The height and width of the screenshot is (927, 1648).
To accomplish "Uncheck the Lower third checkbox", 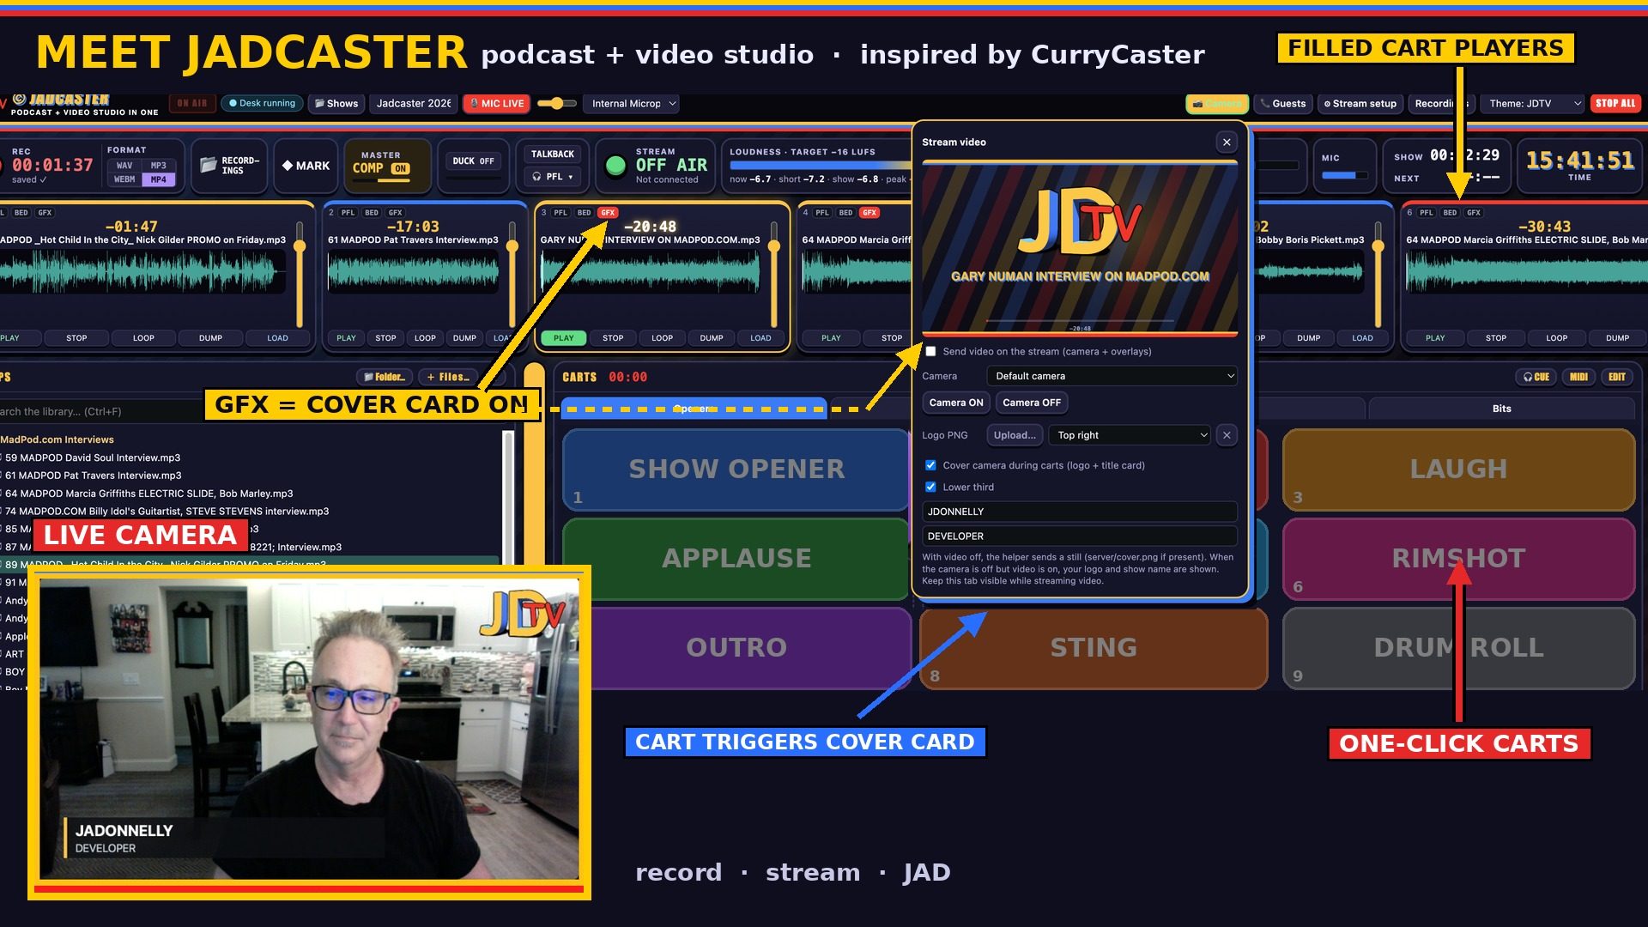I will (930, 487).
